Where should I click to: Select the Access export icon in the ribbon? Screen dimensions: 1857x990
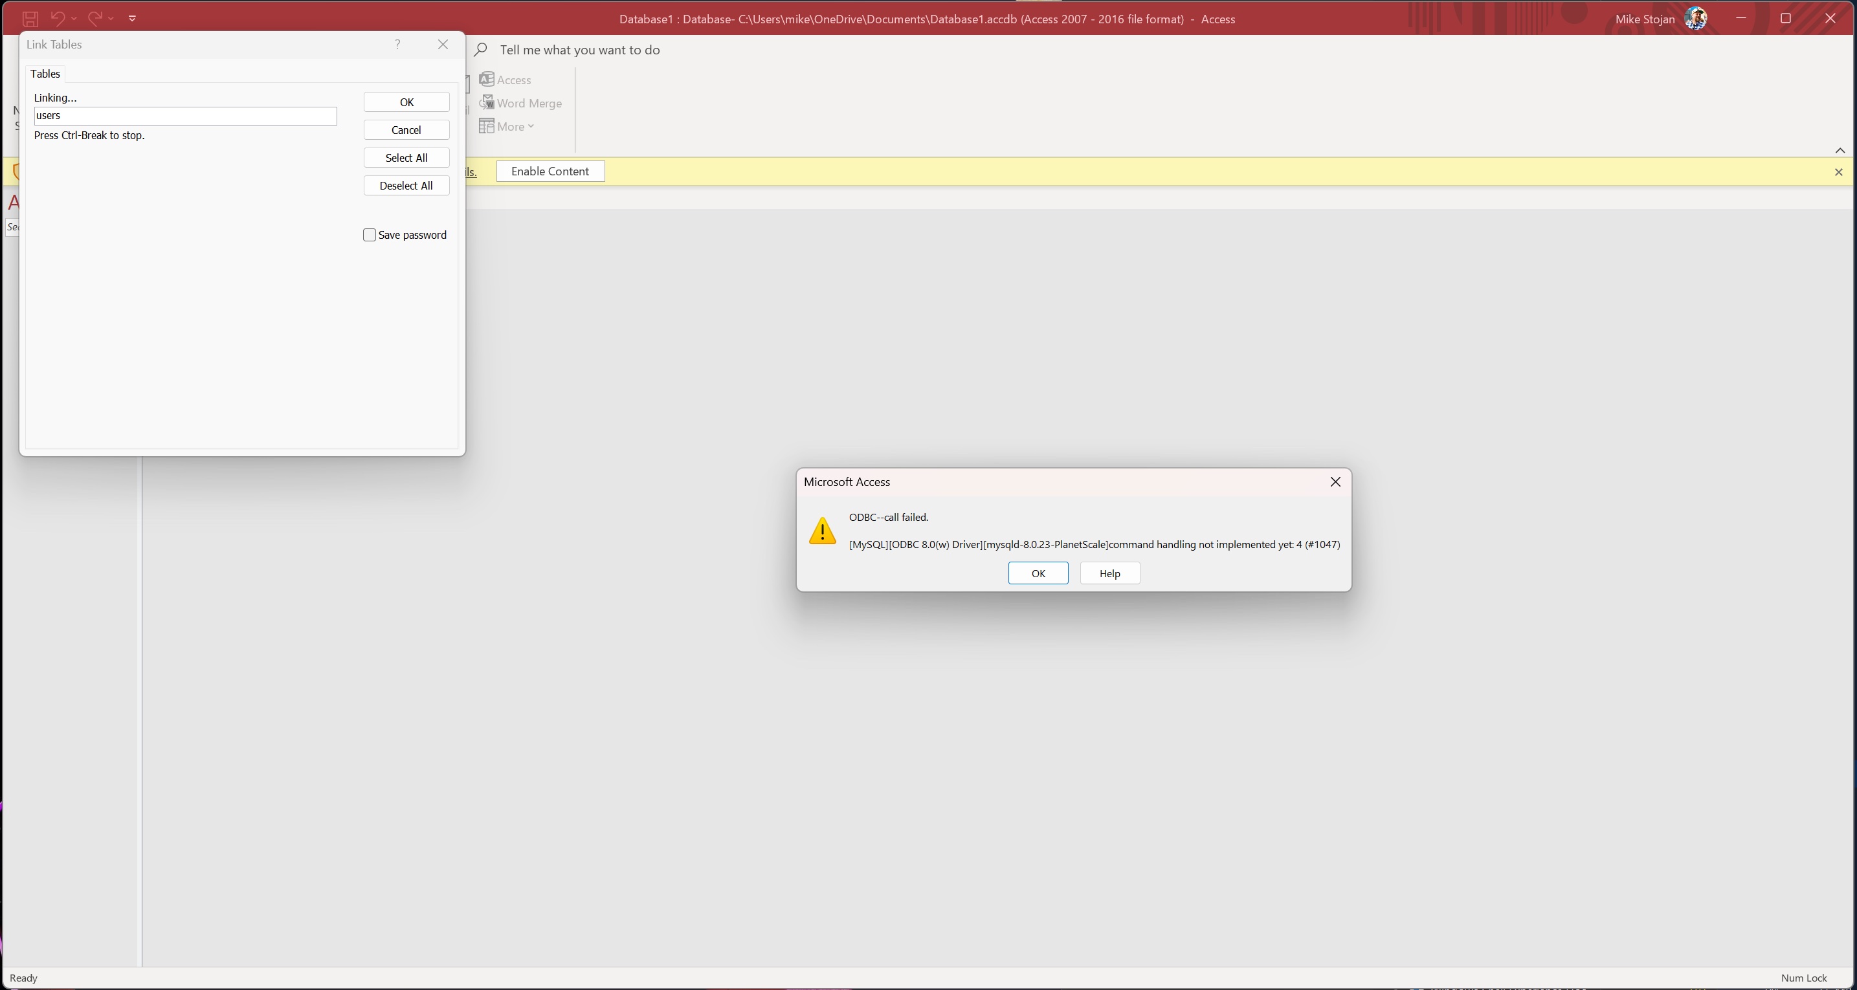(487, 79)
